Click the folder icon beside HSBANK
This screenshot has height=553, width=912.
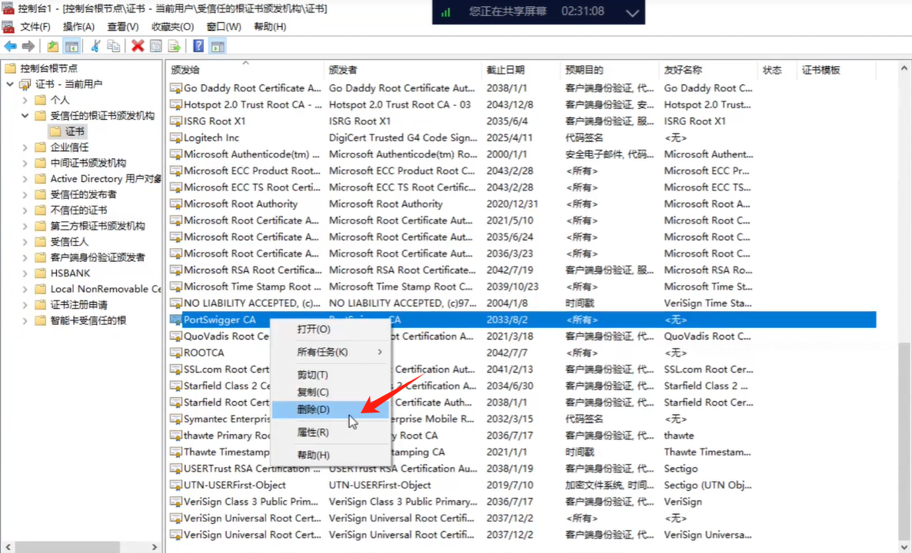(40, 273)
